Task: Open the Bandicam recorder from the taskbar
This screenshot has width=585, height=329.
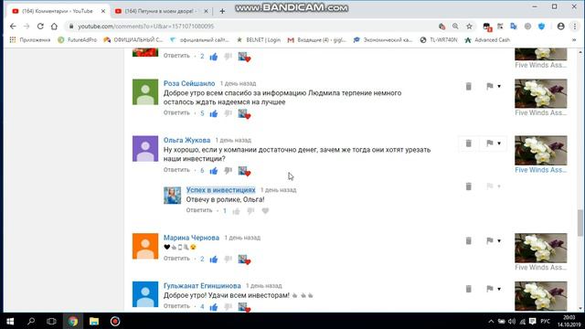Action: coord(115,321)
